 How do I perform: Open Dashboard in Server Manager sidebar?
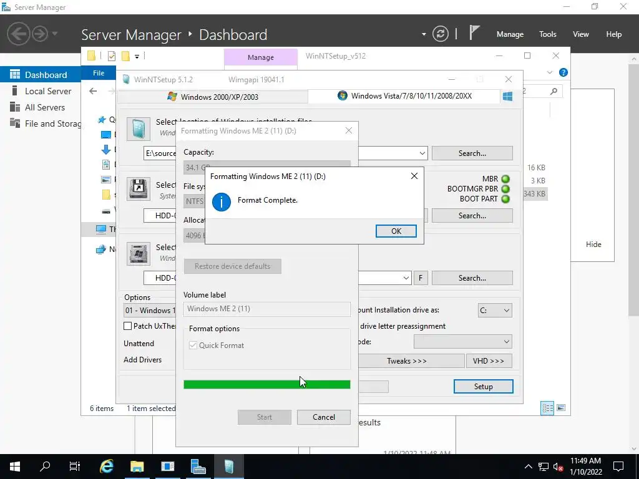pyautogui.click(x=41, y=75)
